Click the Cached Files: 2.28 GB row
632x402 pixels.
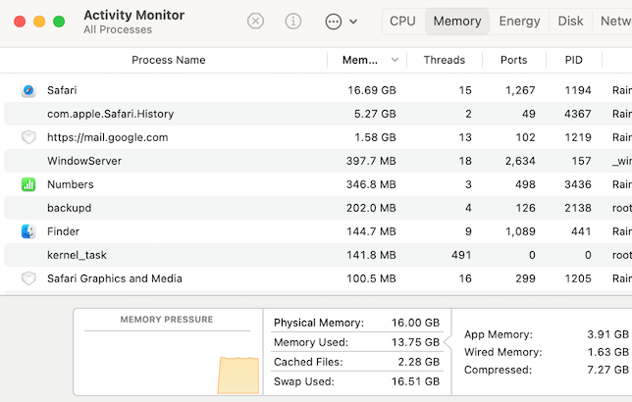(356, 362)
